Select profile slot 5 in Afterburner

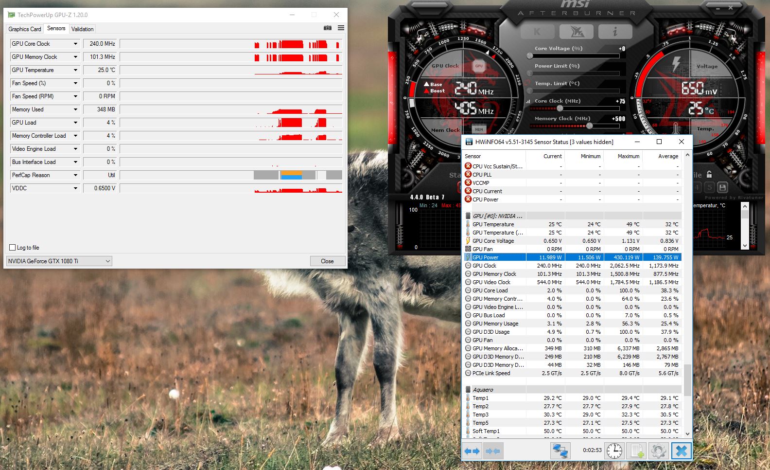tap(710, 187)
